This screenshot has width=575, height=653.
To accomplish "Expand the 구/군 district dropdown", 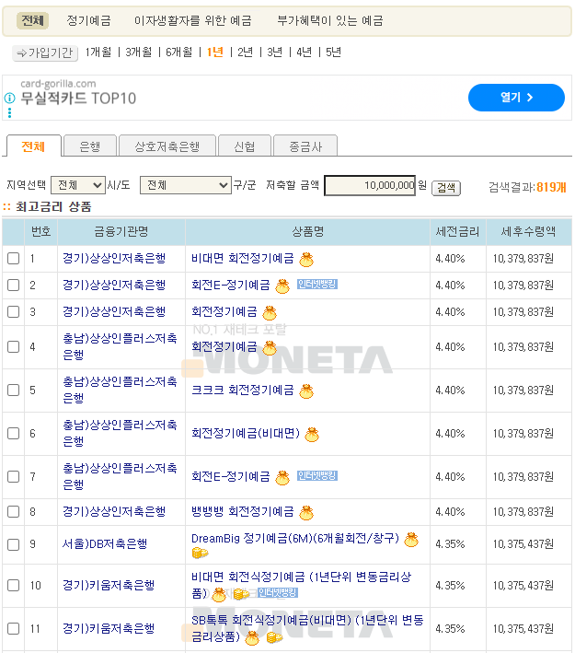I will point(185,185).
